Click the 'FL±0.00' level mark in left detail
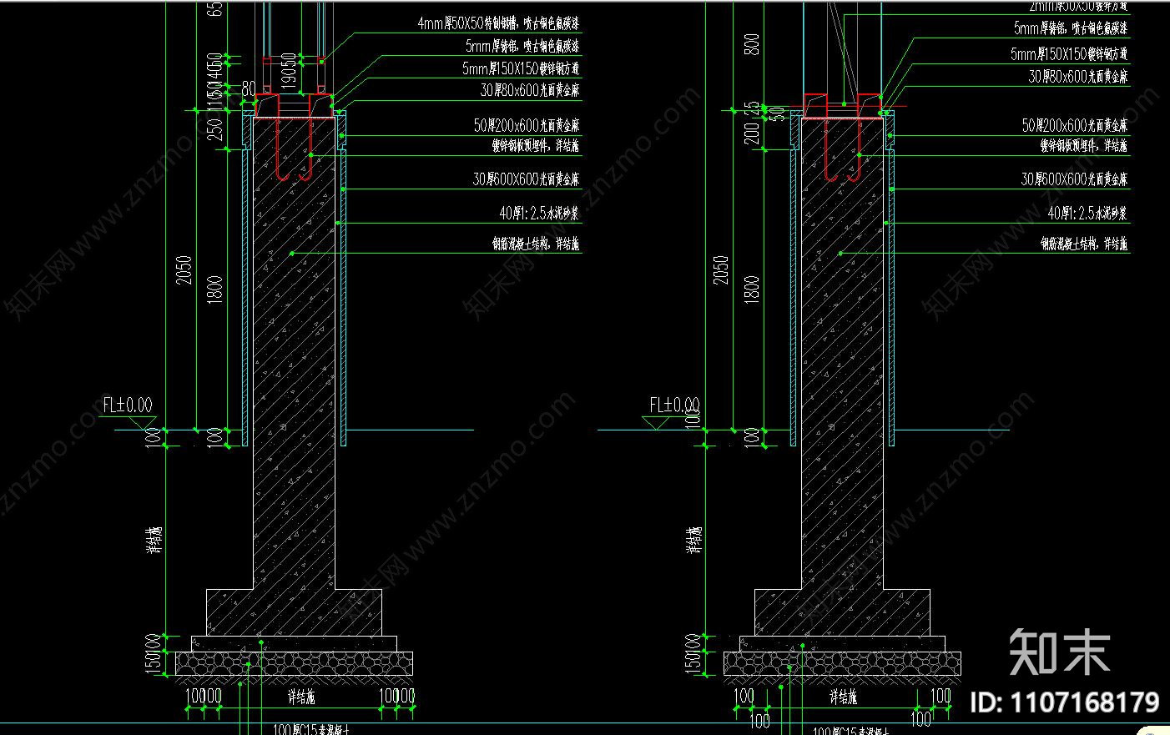This screenshot has height=735, width=1170. point(128,405)
